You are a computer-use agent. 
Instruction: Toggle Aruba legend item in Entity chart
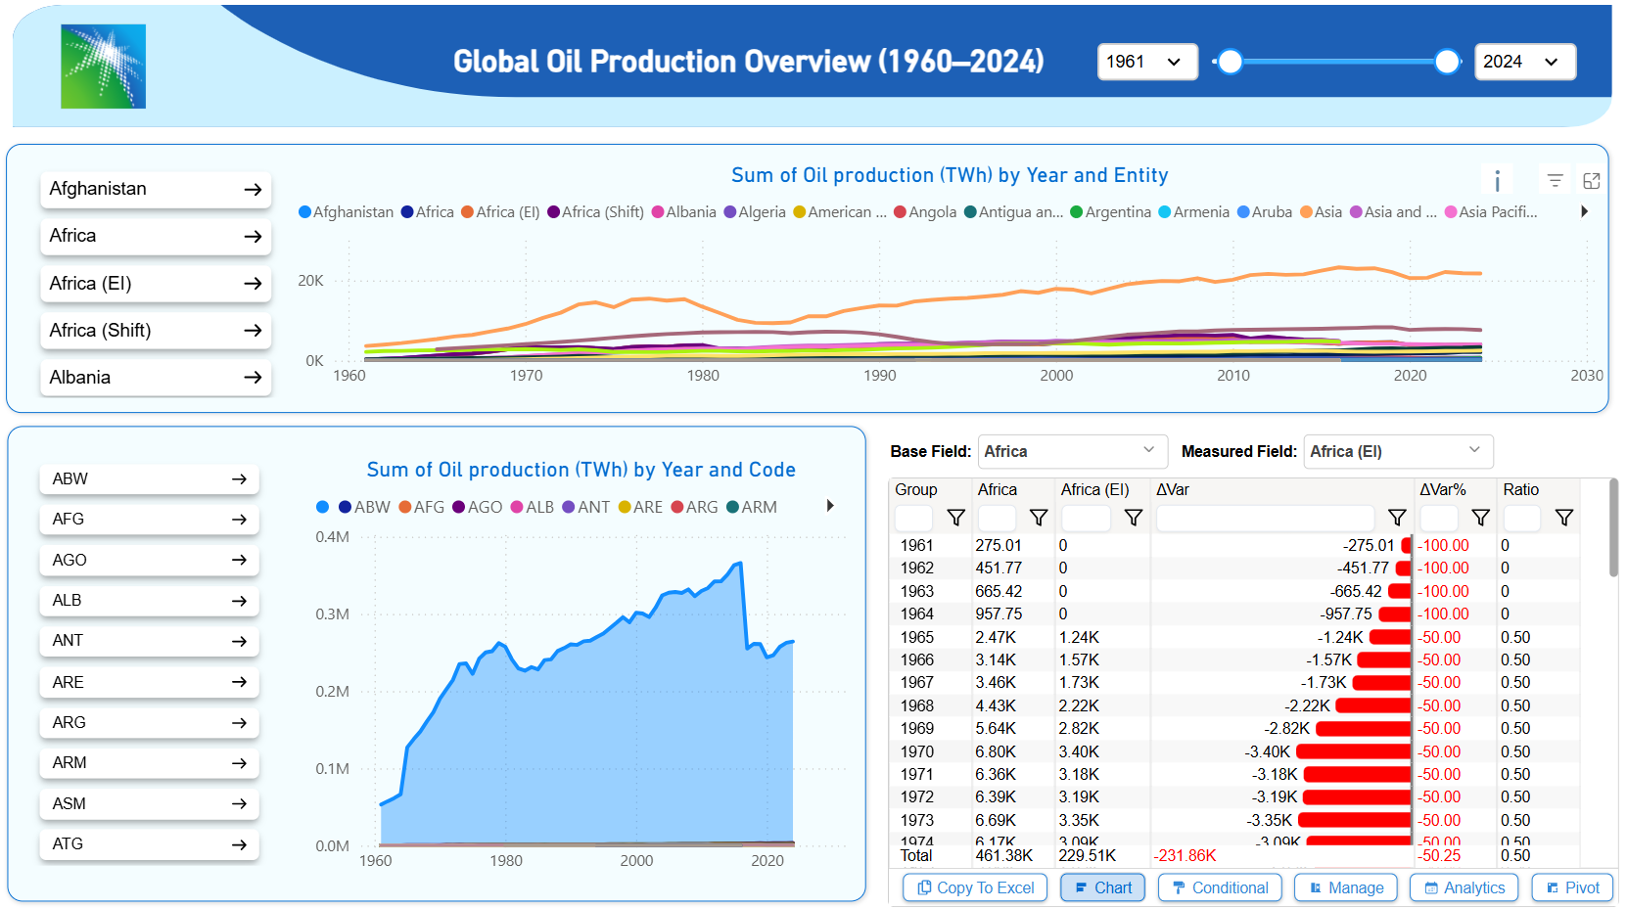[x=1264, y=212]
